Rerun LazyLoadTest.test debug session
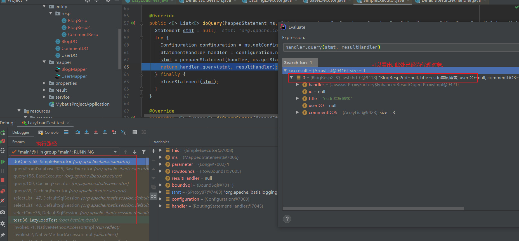519x241 pixels. [x=3, y=133]
